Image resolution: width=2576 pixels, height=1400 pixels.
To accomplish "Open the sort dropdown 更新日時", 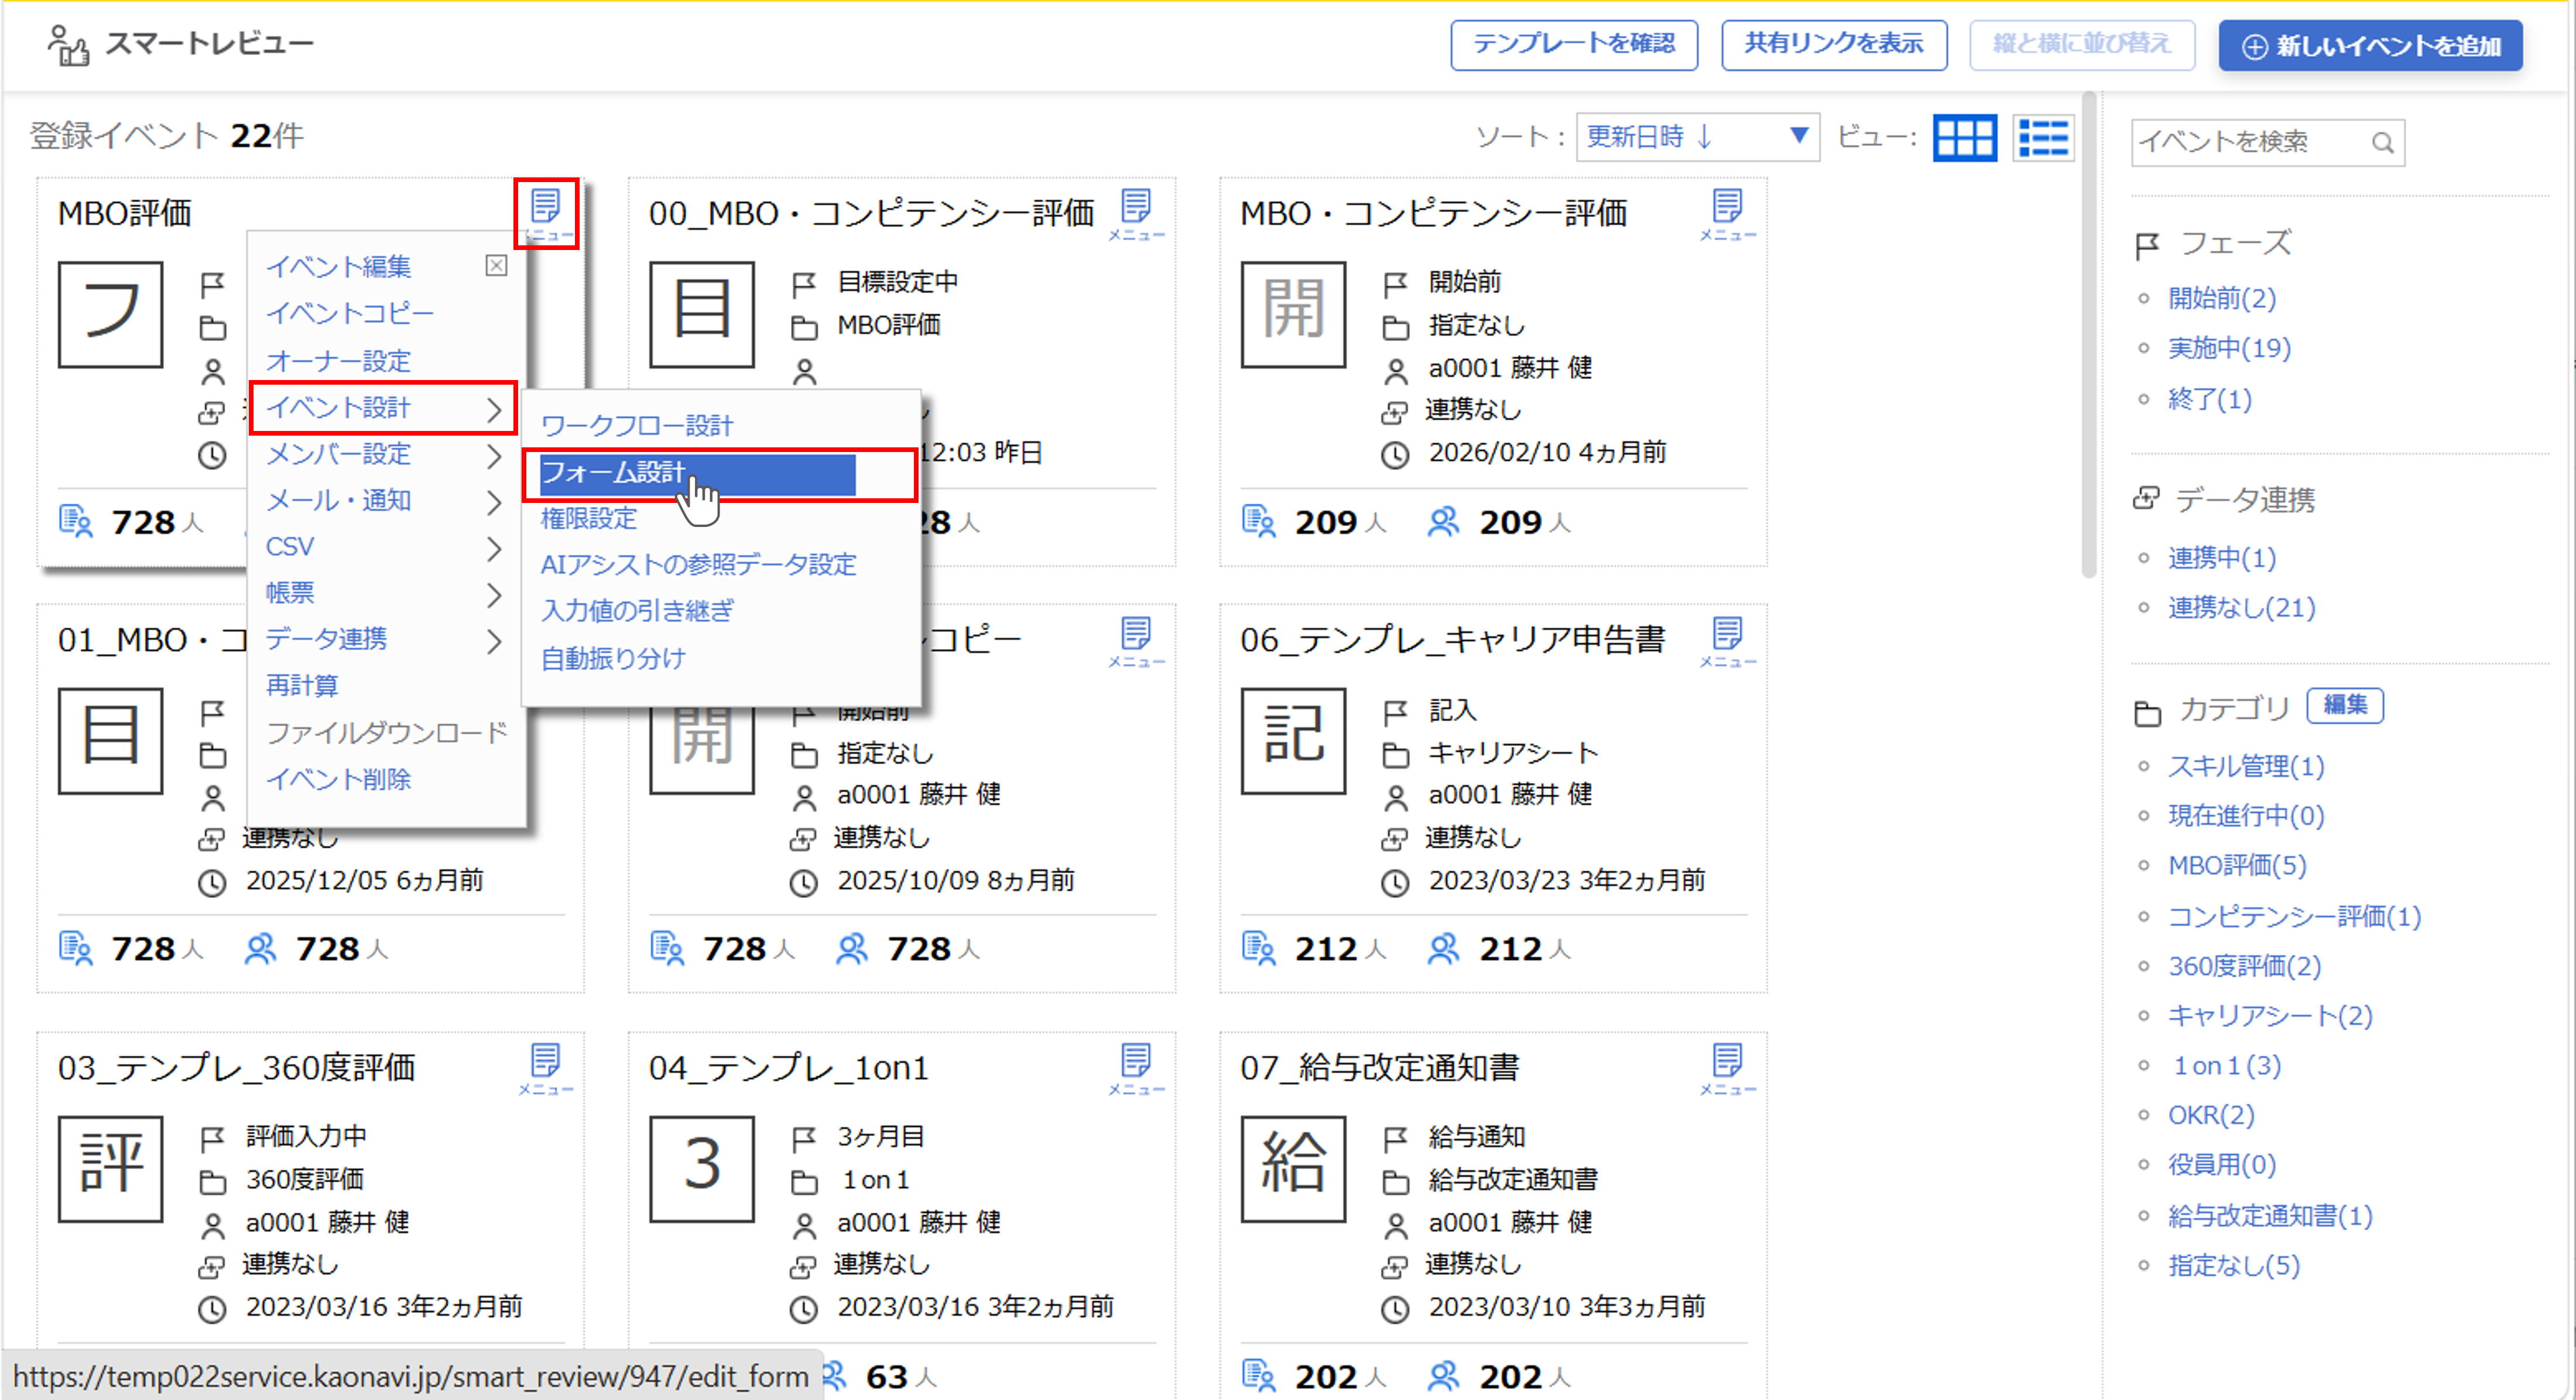I will pos(1697,137).
